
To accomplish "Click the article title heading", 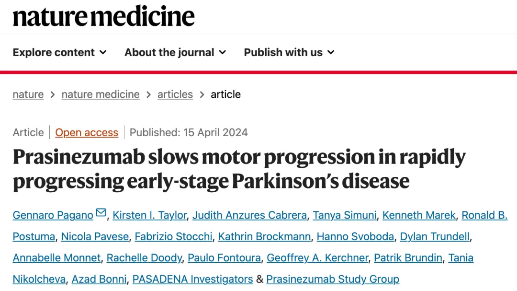I will click(238, 169).
